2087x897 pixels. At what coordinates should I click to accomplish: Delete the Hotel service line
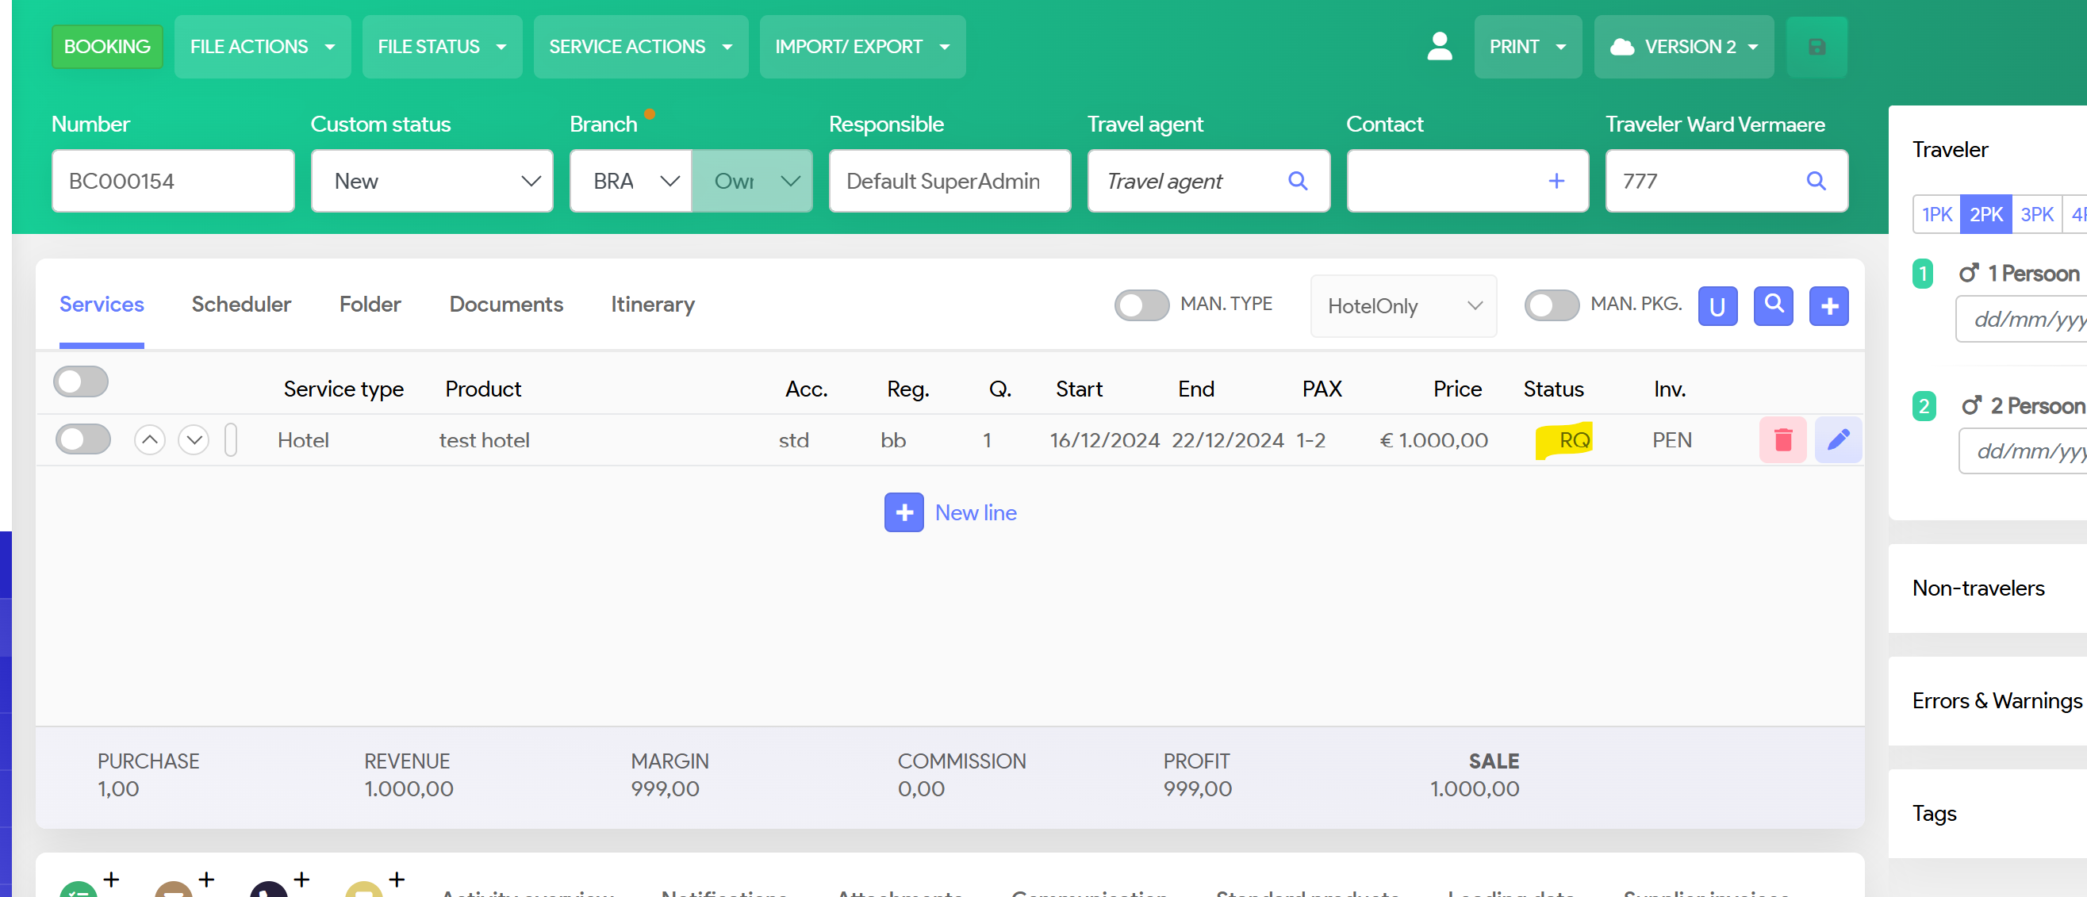pos(1782,440)
